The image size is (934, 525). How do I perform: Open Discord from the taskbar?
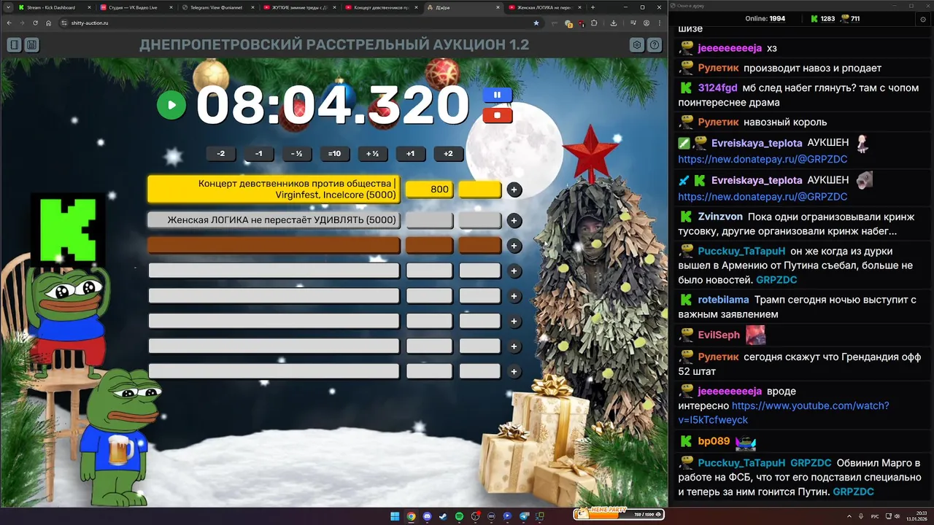(427, 516)
